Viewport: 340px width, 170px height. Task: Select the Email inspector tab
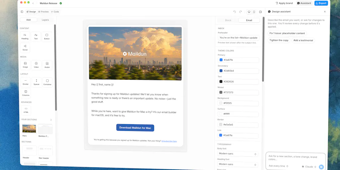point(249,20)
